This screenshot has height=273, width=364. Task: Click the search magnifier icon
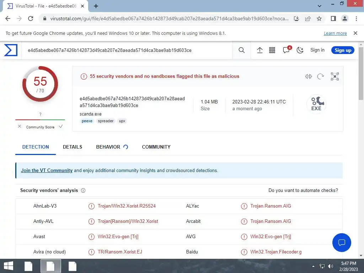[x=241, y=50]
